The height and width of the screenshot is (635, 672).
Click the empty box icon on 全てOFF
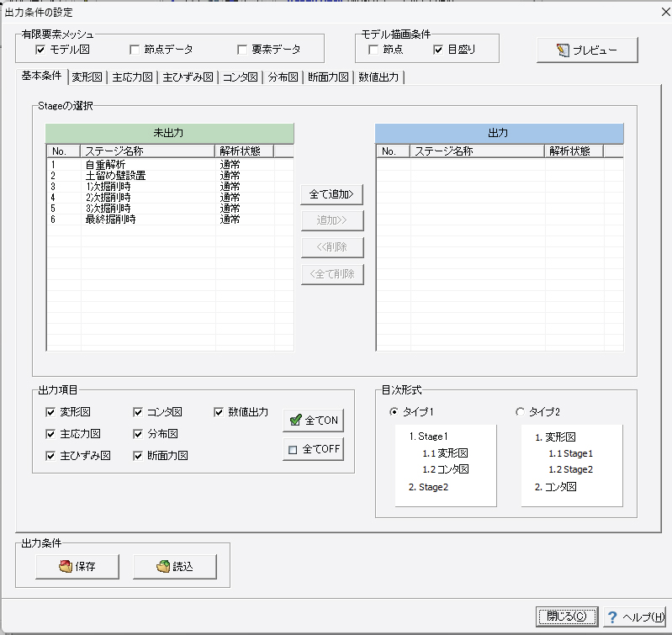pyautogui.click(x=293, y=450)
